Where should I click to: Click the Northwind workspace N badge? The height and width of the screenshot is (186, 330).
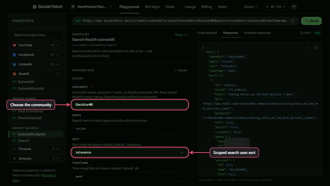(x=73, y=7)
